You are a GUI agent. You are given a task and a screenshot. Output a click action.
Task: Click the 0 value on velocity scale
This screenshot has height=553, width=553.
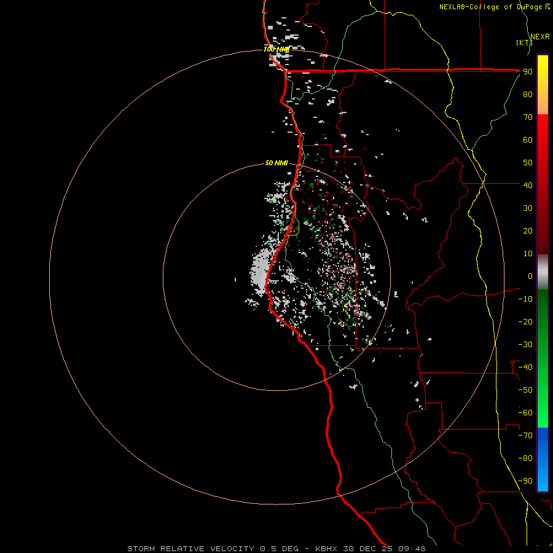(x=530, y=276)
